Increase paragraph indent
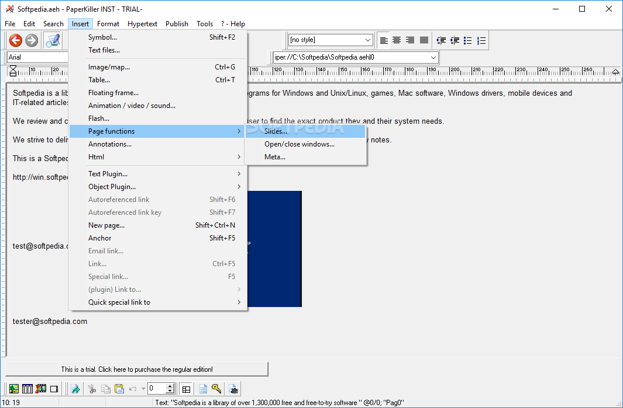Viewport: 623px width, 408px height. 455,40
